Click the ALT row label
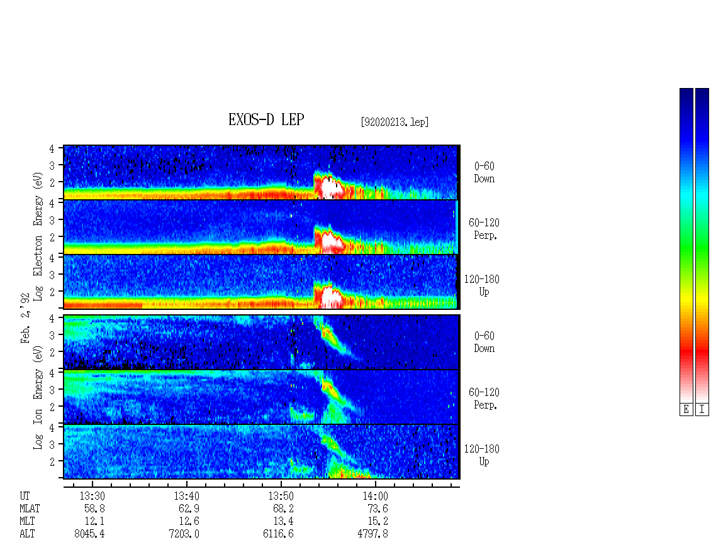The width and height of the screenshot is (711, 550). (x=27, y=534)
